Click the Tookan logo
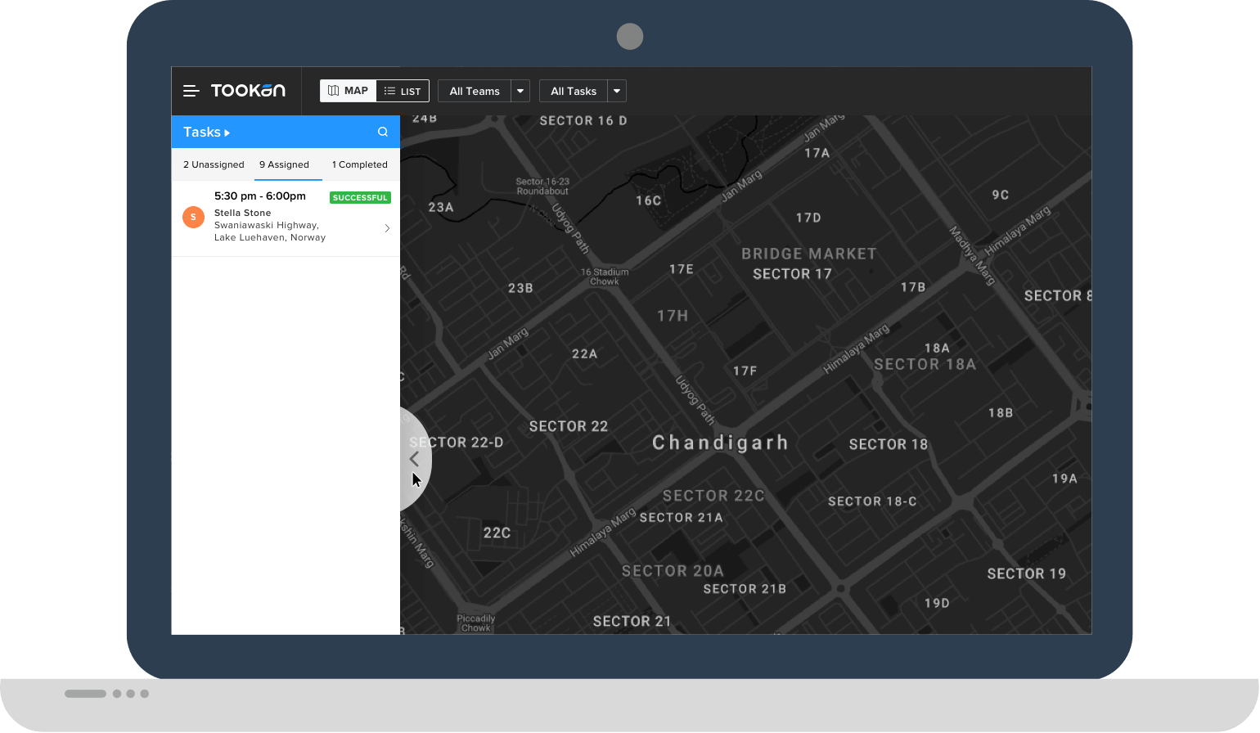 tap(248, 91)
